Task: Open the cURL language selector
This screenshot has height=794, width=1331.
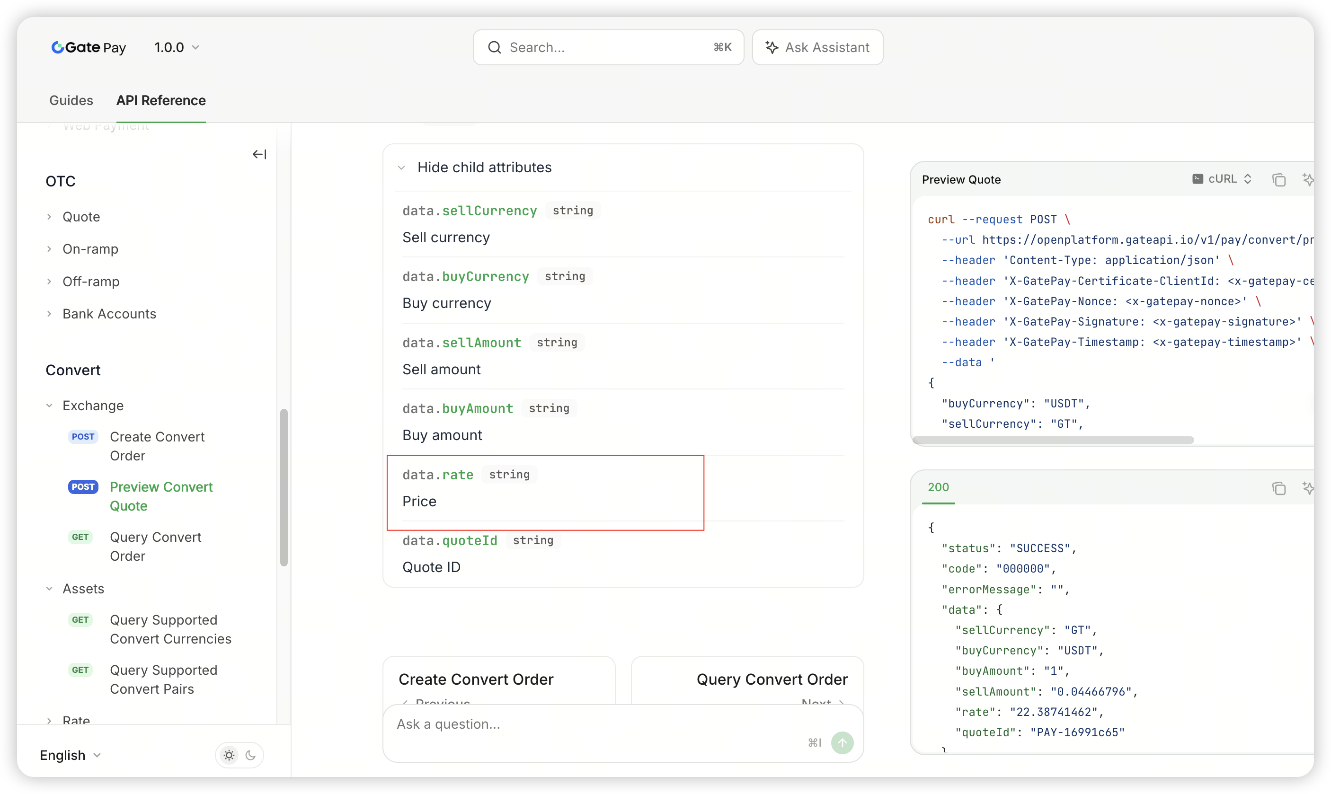Action: (x=1222, y=179)
